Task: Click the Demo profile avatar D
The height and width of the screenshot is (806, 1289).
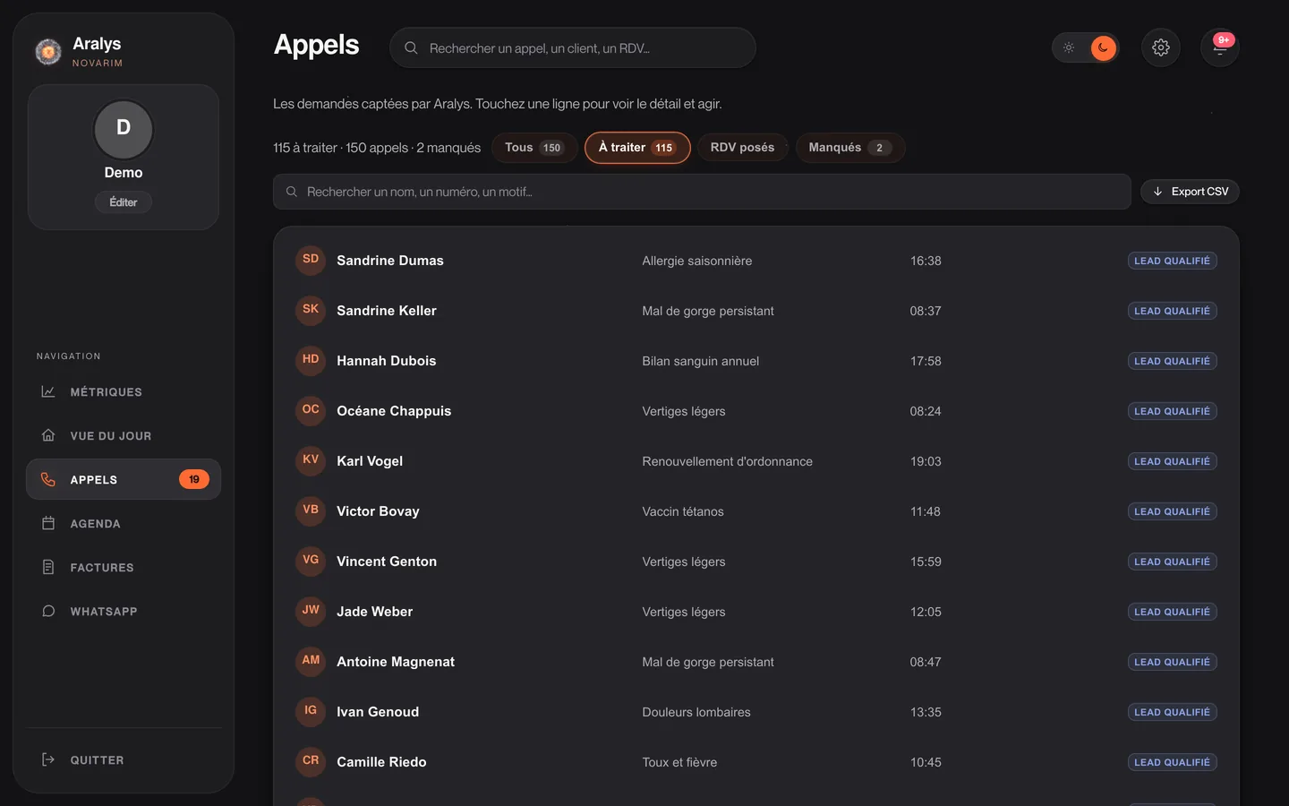Action: click(x=124, y=129)
